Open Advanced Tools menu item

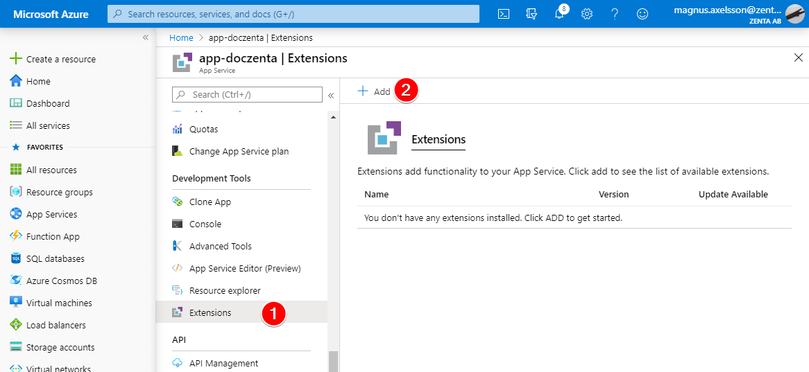click(x=220, y=246)
